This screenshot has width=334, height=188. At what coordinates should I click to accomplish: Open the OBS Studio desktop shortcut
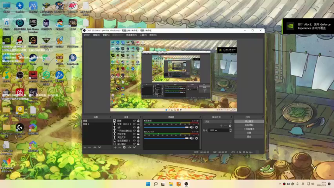click(x=20, y=77)
